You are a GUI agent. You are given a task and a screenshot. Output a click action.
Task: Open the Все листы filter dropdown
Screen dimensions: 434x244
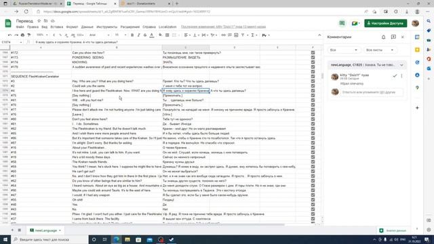380,50
